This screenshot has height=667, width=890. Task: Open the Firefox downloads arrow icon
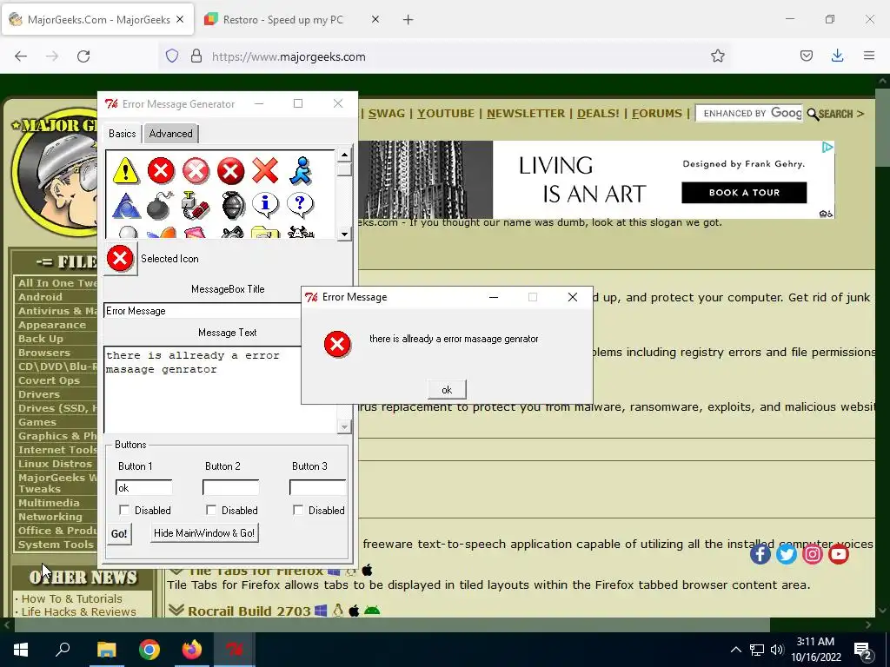tap(837, 56)
